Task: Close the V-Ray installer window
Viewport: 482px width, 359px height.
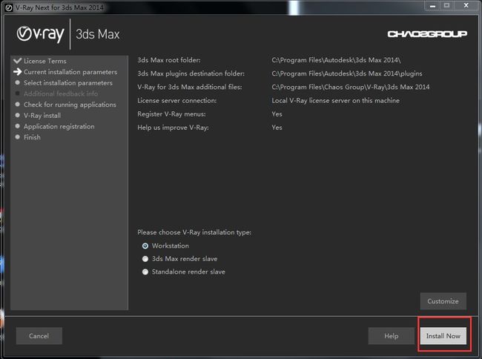Action: point(466,5)
